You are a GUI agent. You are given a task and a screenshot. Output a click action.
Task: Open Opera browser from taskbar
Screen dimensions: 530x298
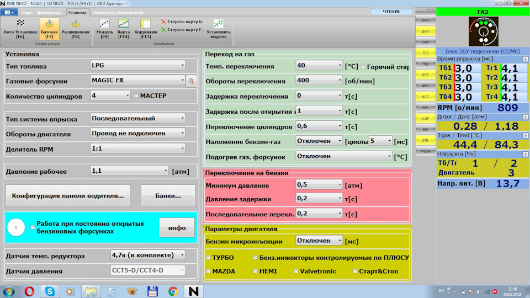pos(29,291)
